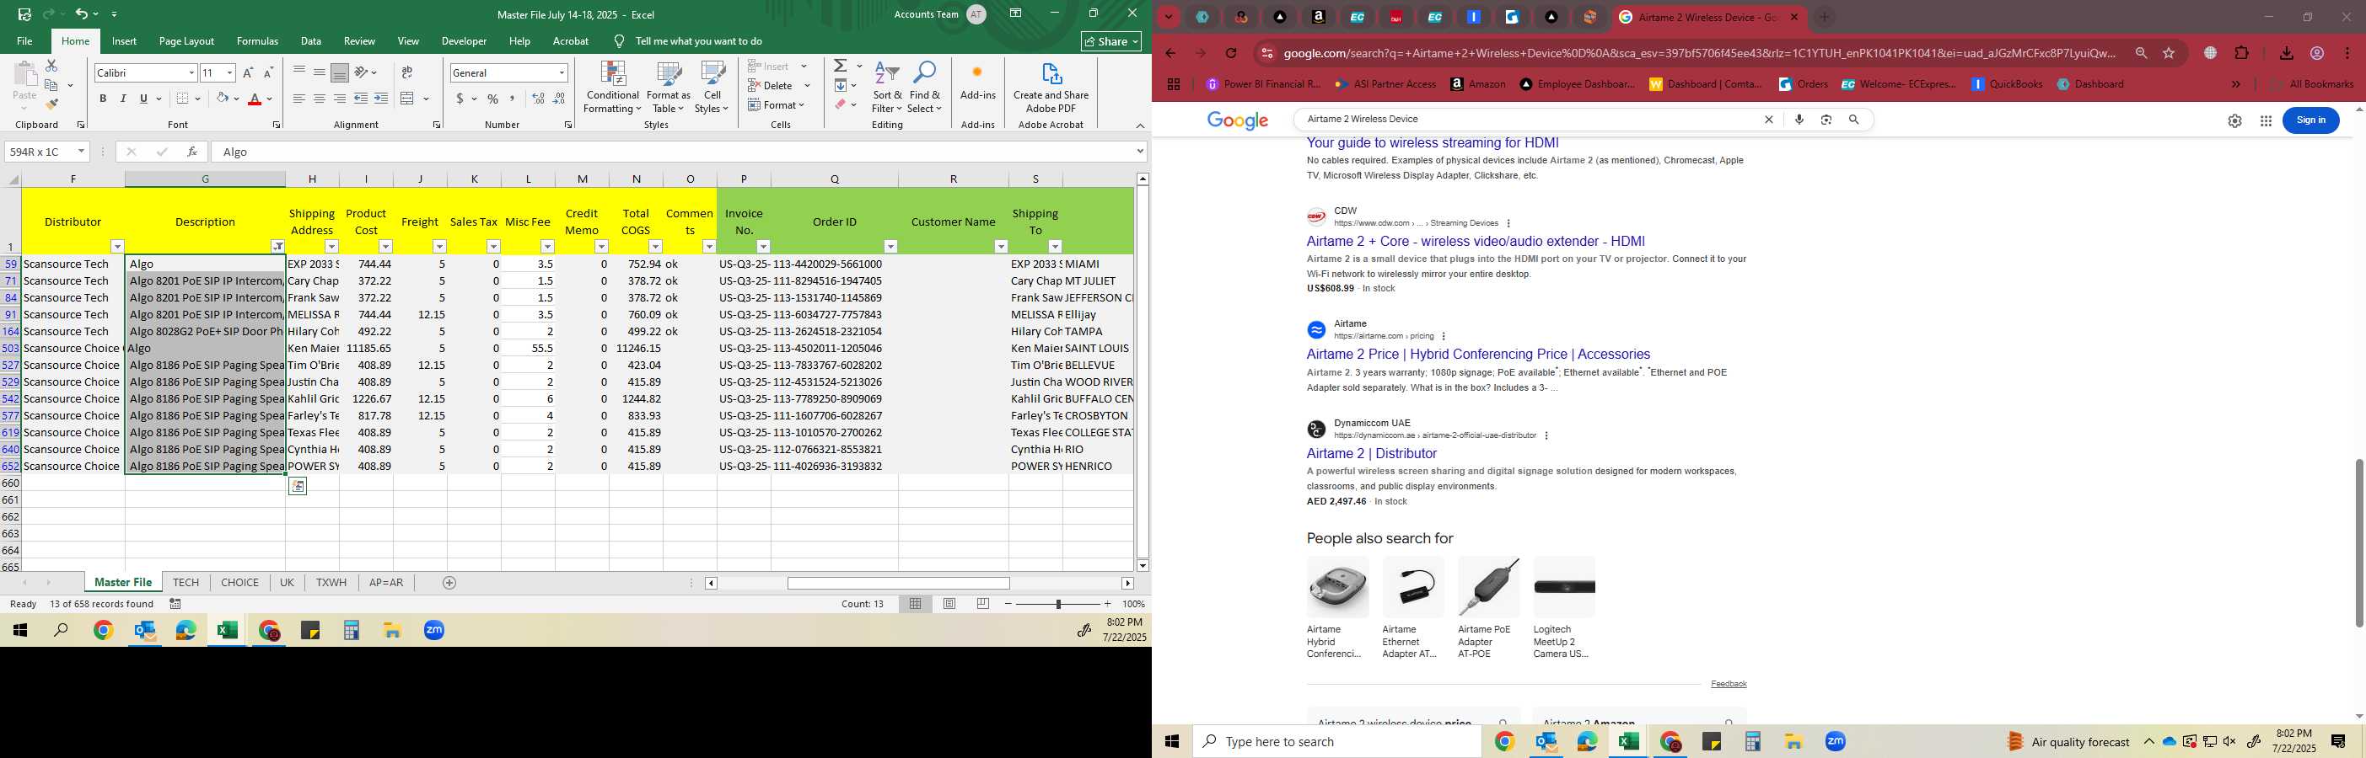Screen dimensions: 2366x758
Task: Toggle Bottom Align button
Action: [x=339, y=72]
